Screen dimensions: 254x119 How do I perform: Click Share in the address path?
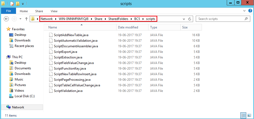[x=99, y=19]
